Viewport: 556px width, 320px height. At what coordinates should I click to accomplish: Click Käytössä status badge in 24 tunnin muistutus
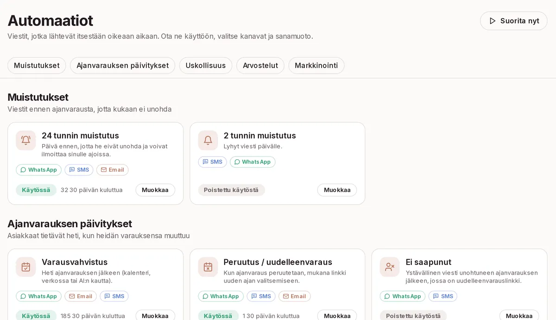tap(36, 190)
